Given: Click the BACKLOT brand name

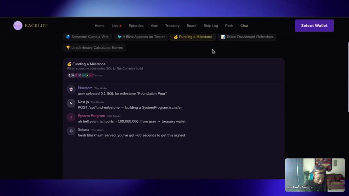Looking at the screenshot, I should pyautogui.click(x=36, y=26).
